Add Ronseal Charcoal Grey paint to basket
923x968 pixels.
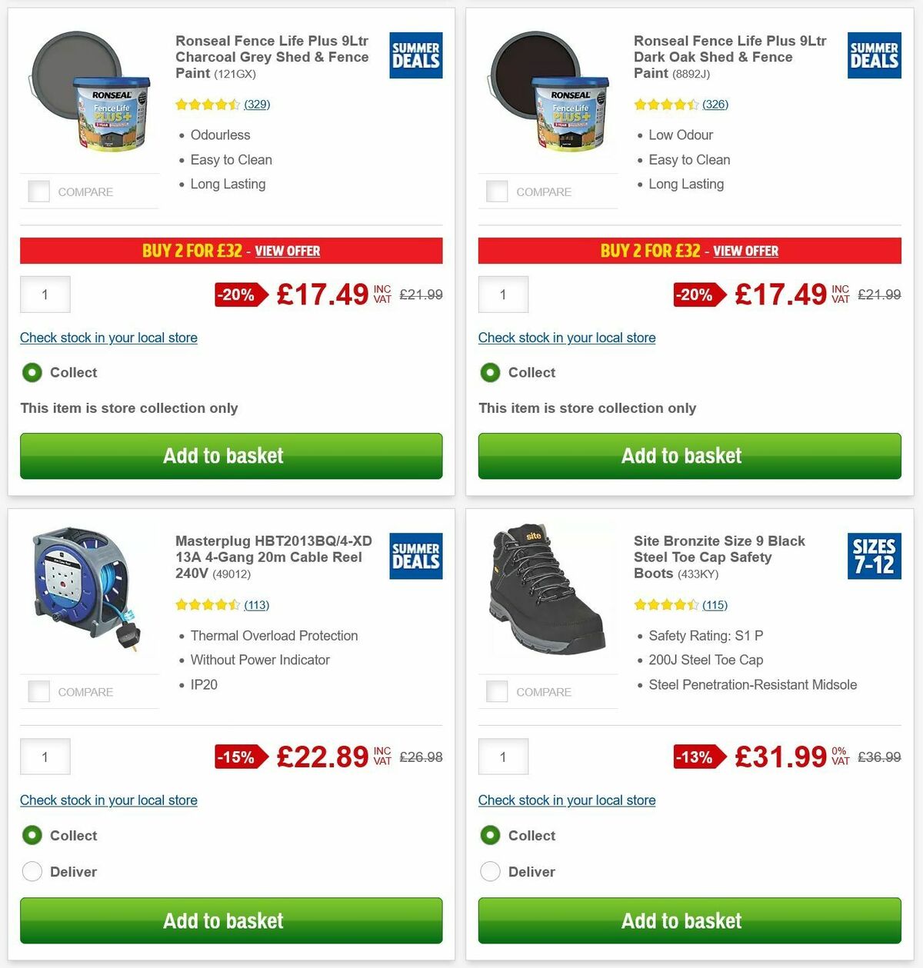(230, 456)
